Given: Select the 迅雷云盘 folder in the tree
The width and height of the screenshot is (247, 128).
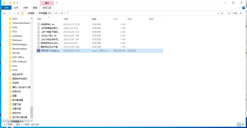Looking at the screenshot, I should click(x=17, y=109).
